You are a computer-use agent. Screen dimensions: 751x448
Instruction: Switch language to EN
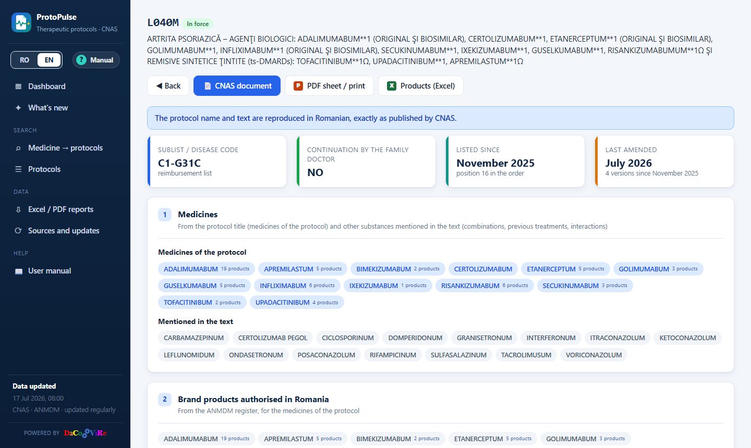(49, 60)
